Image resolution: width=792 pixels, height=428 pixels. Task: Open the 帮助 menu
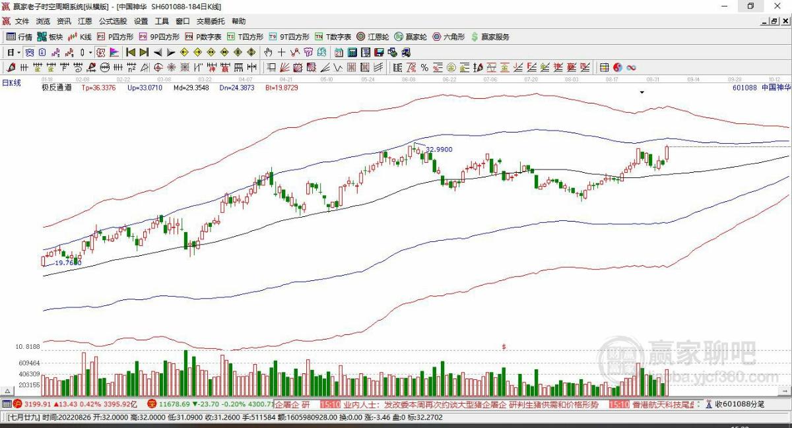click(238, 22)
